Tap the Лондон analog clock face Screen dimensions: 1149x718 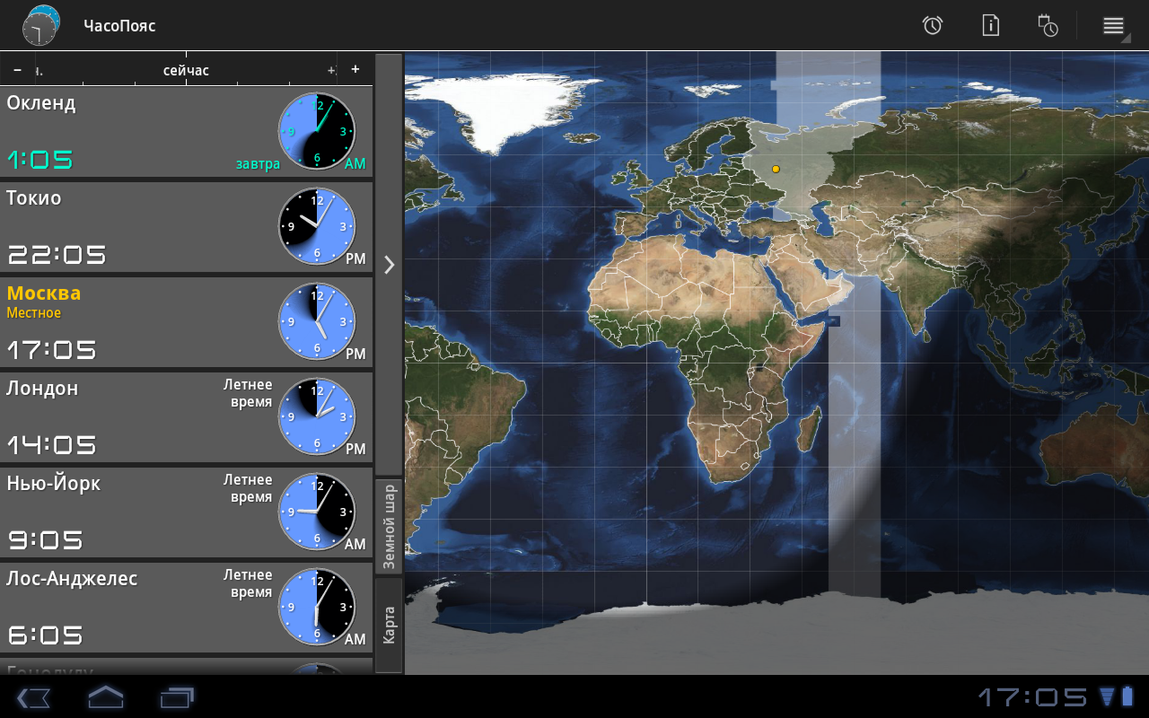317,416
